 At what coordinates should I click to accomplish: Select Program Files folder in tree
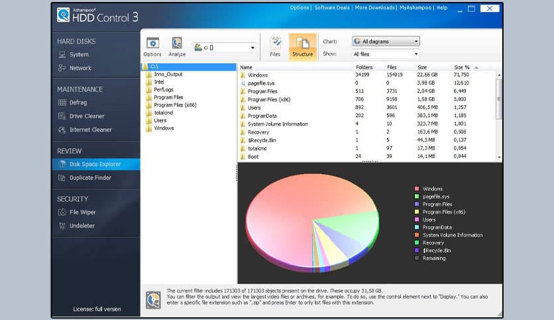pos(168,97)
